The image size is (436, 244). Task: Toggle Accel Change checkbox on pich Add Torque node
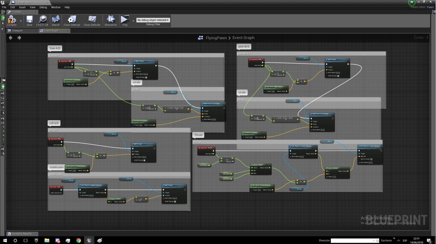pos(338,76)
